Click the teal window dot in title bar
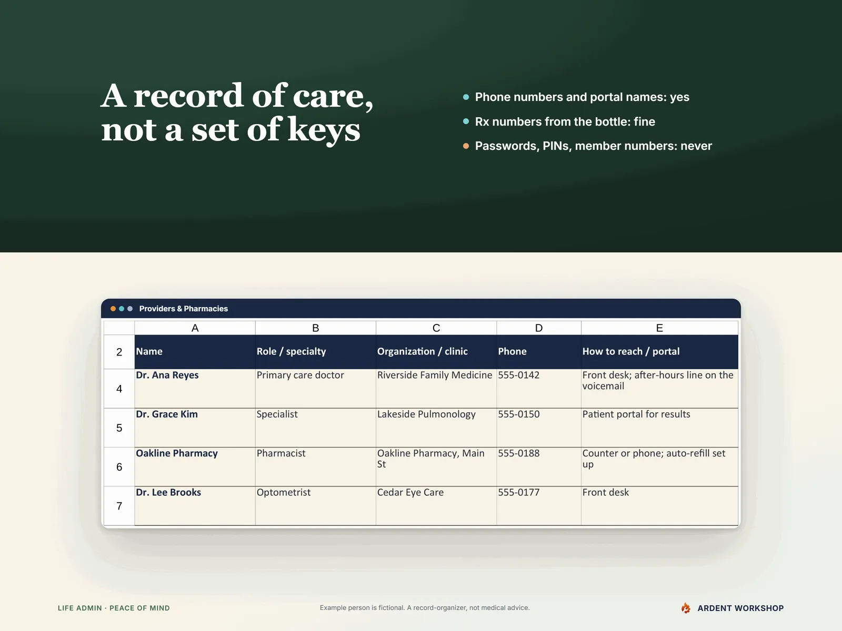Screen dimensions: 842x631 tap(122, 309)
